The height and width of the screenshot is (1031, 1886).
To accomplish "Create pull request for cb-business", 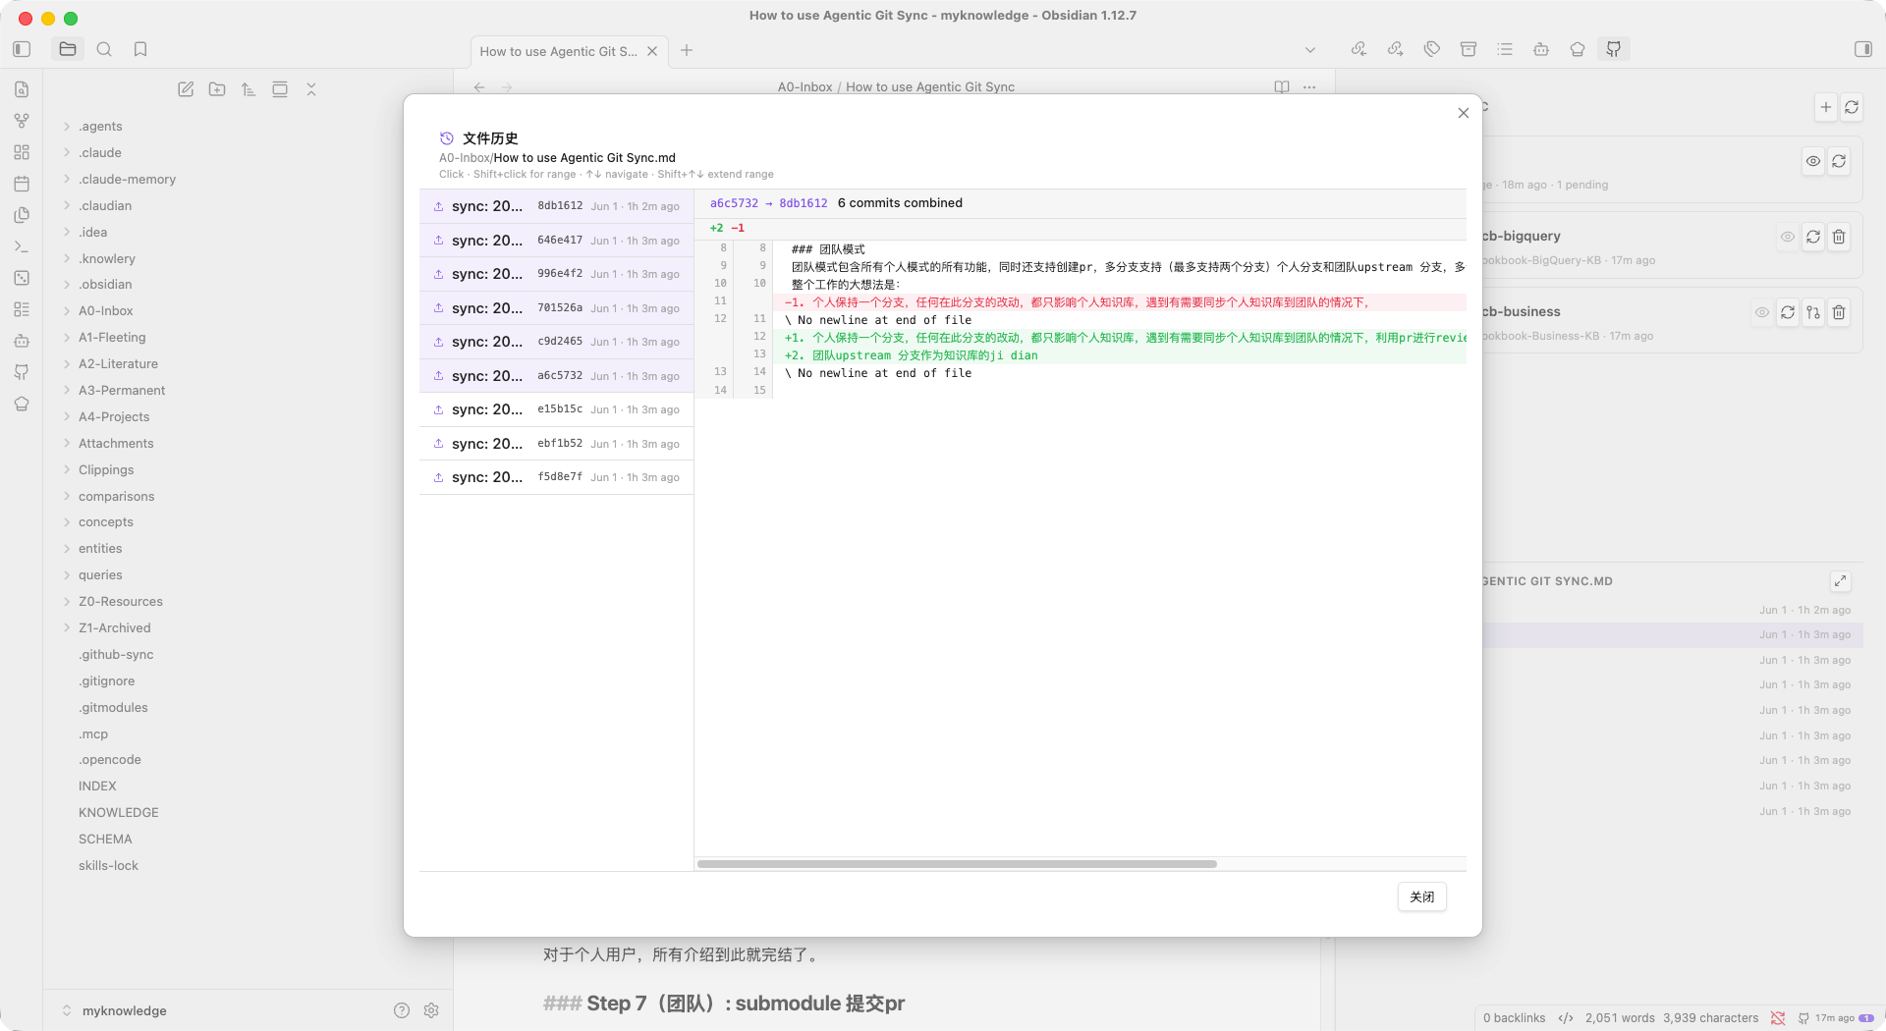I will click(x=1813, y=312).
